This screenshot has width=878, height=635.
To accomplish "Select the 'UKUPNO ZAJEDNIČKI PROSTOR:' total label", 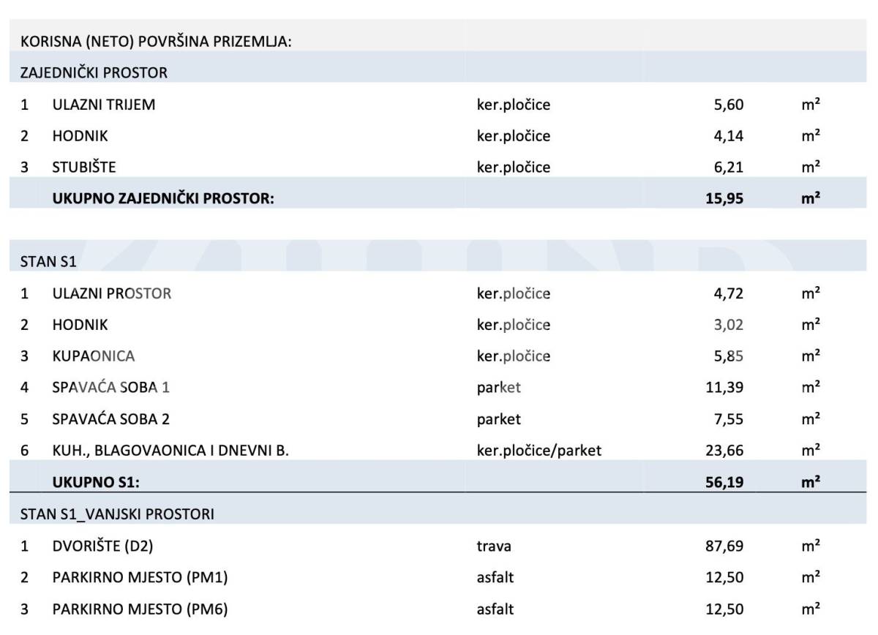I will pyautogui.click(x=163, y=198).
